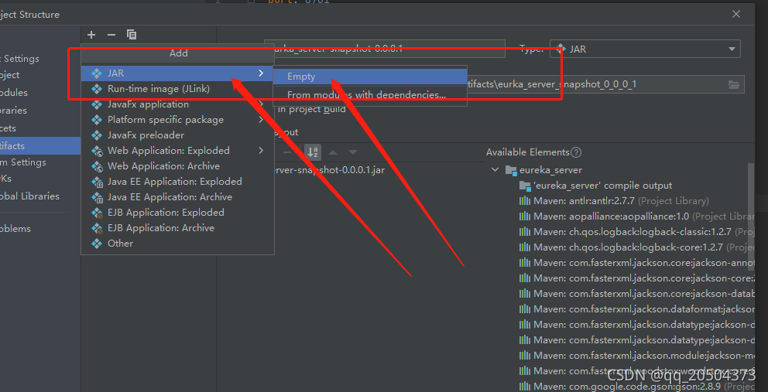Browse output directory folder icon
Screen dimensions: 768x392
[733, 85]
